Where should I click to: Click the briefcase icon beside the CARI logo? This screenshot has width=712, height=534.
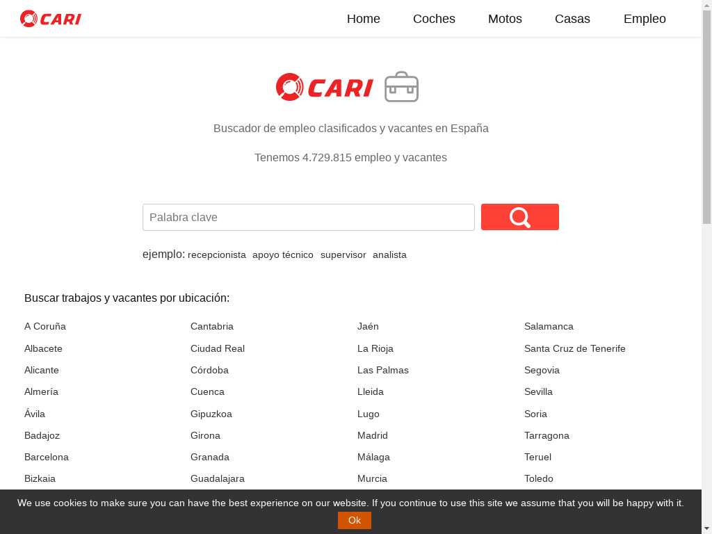pos(401,87)
